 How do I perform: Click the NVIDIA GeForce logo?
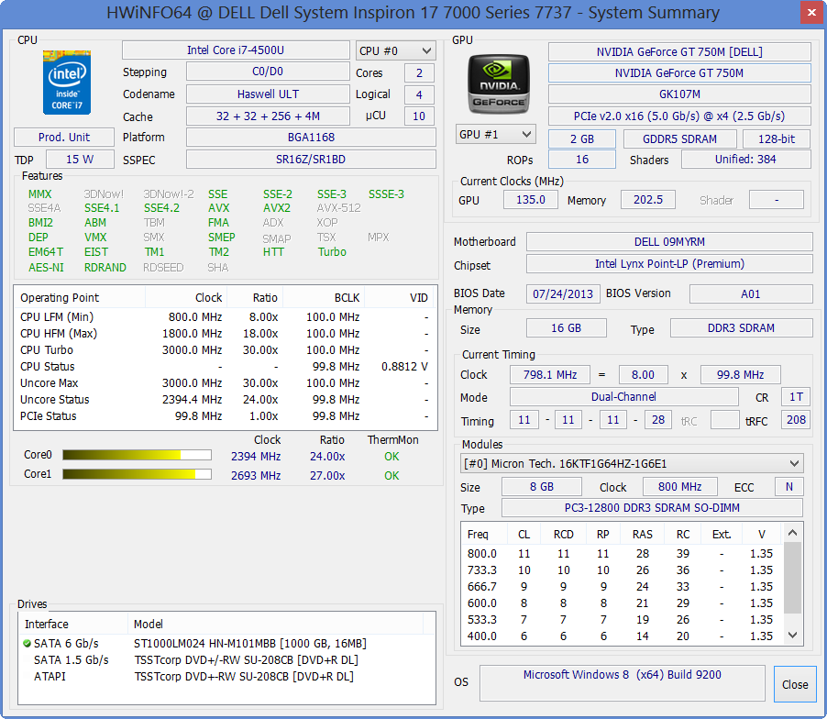pos(498,84)
